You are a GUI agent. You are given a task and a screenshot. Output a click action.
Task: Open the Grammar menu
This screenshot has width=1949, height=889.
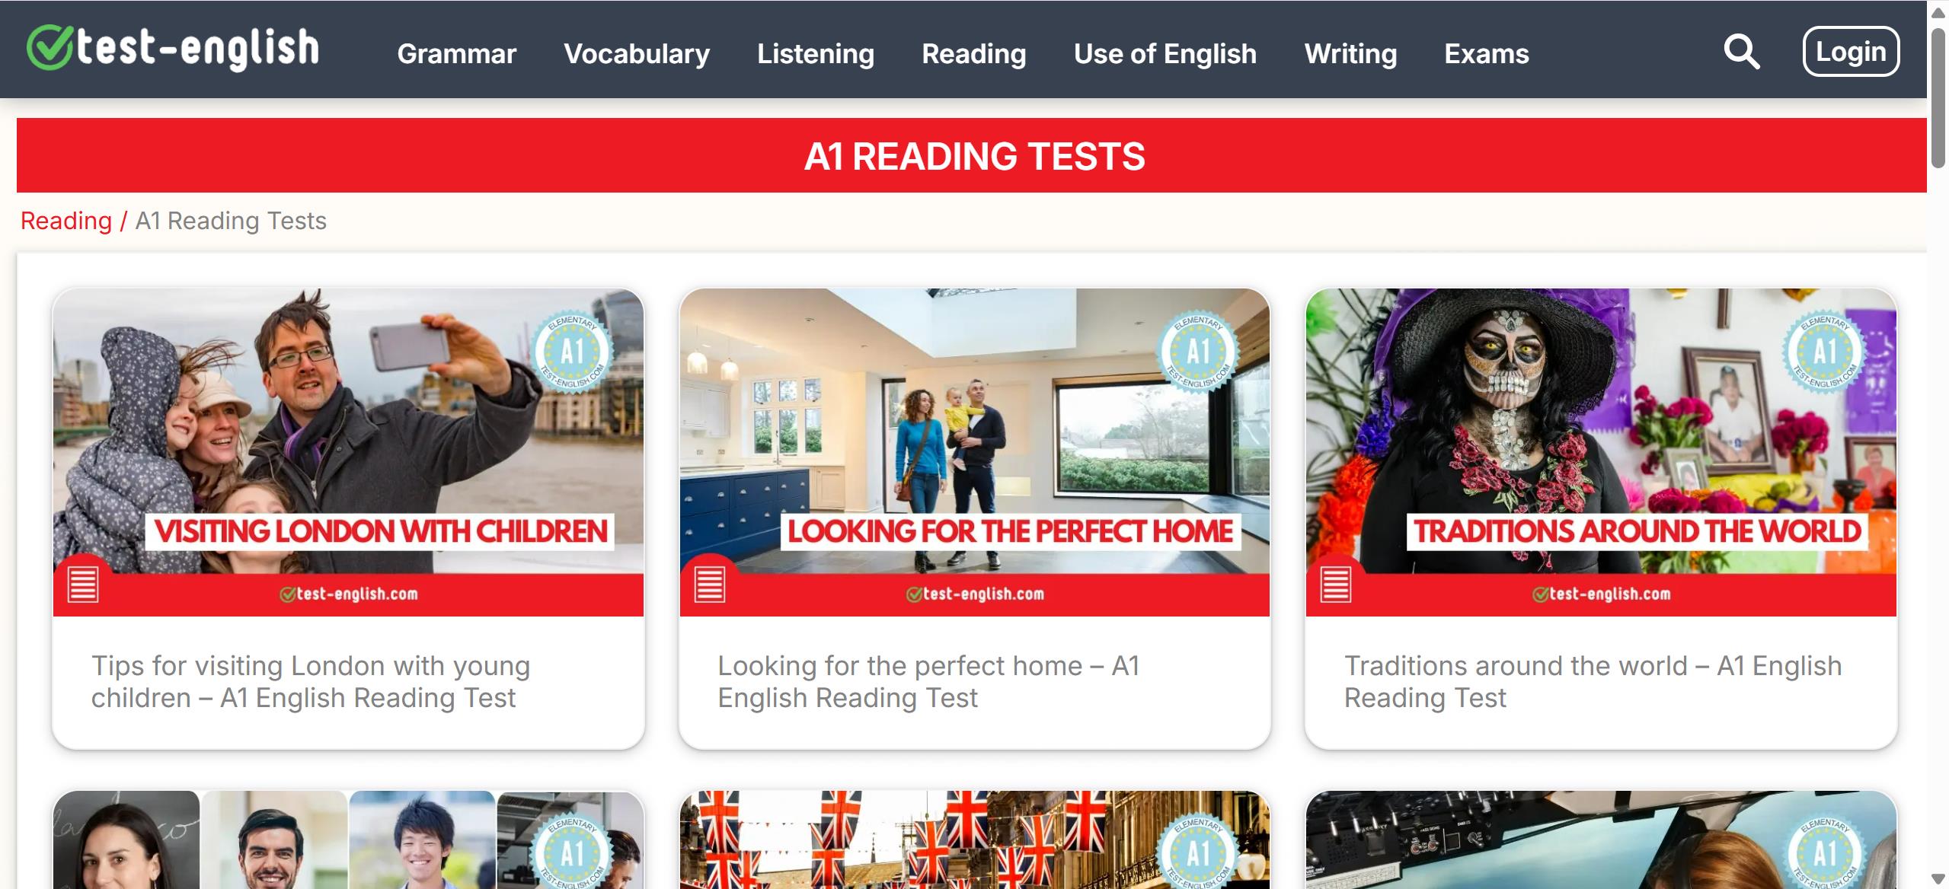click(457, 53)
